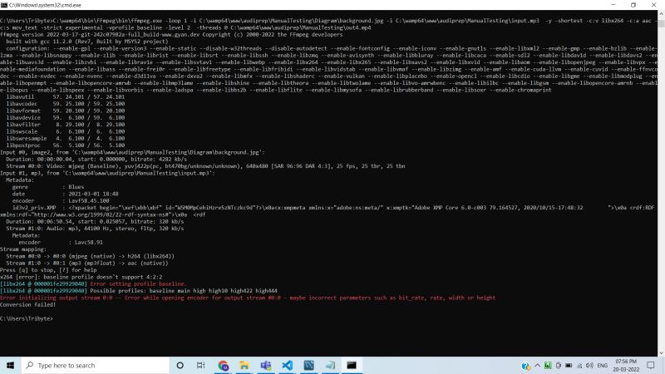This screenshot has height=374, width=665.
Task: Click the cmd.exe title bar icon
Action: pyautogui.click(x=4, y=5)
